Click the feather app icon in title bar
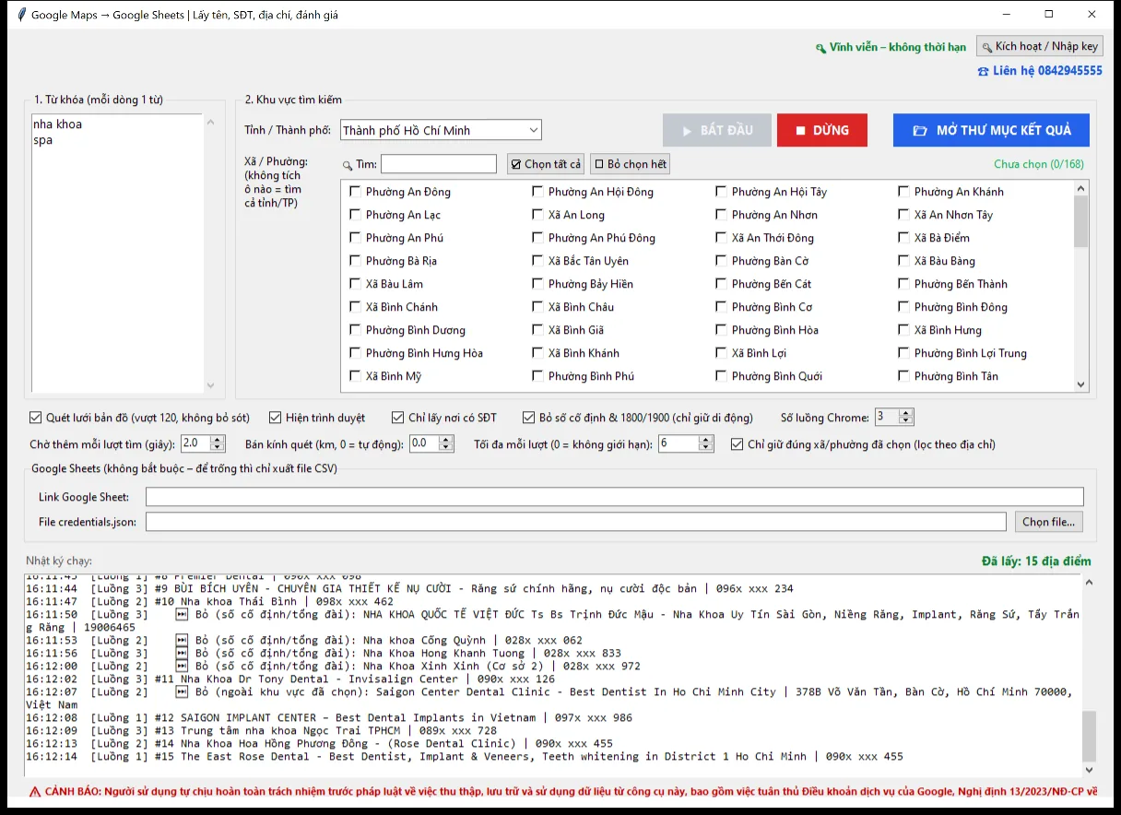 coord(22,15)
